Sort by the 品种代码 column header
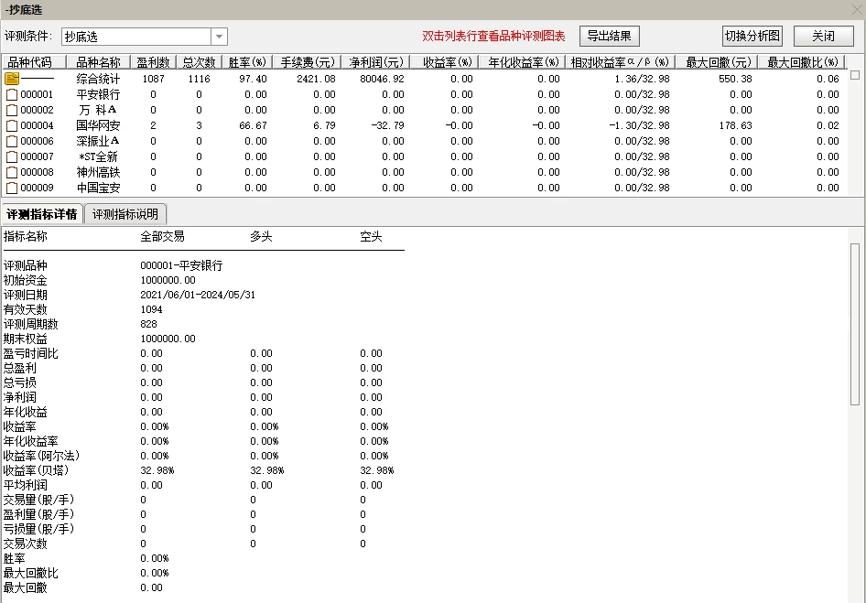This screenshot has width=866, height=603. [34, 62]
